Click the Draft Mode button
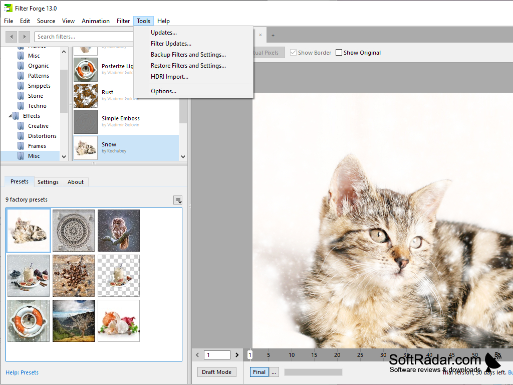The height and width of the screenshot is (385, 513). tap(216, 372)
